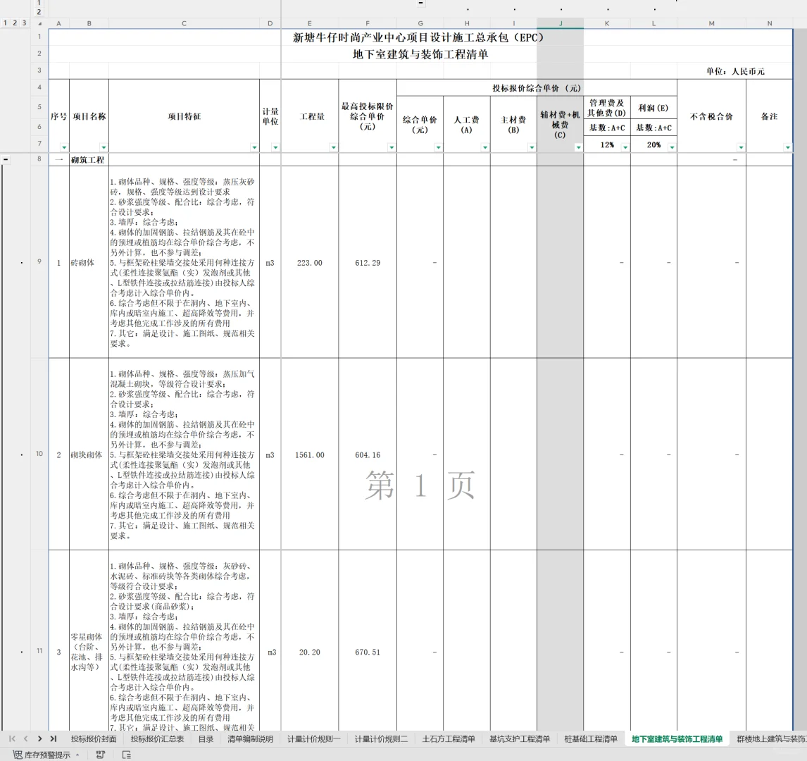Click the reading mode icon in status bar

[101, 755]
